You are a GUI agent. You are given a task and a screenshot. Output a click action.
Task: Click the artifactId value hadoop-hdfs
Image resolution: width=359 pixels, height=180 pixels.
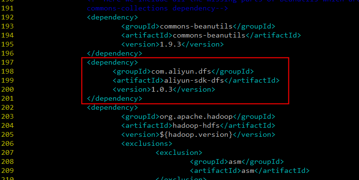click(x=196, y=125)
